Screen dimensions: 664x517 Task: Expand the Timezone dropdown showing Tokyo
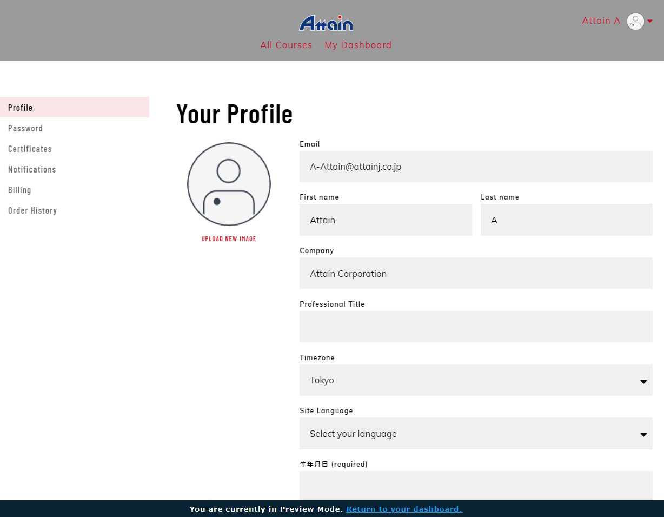tap(475, 380)
